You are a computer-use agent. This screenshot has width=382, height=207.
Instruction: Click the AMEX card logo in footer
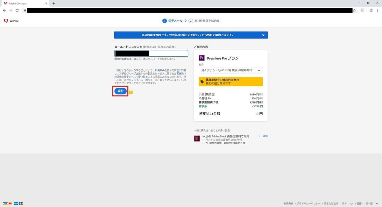point(16,203)
